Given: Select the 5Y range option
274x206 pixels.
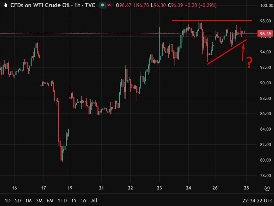Looking at the screenshot, I should [84, 201].
